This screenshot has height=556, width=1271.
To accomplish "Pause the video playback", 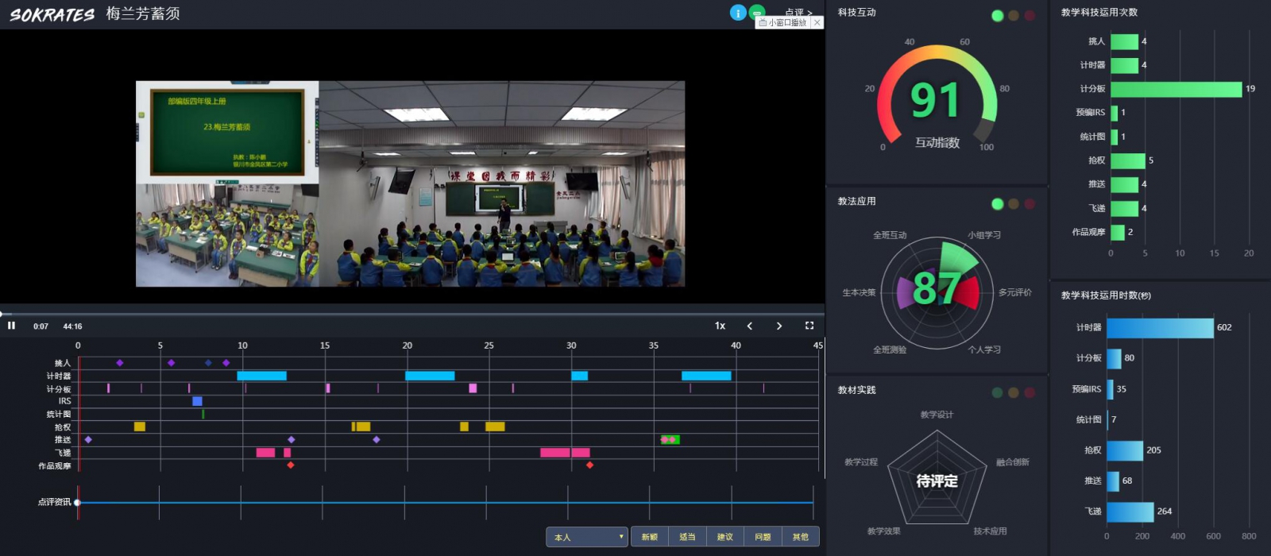I will [x=11, y=326].
